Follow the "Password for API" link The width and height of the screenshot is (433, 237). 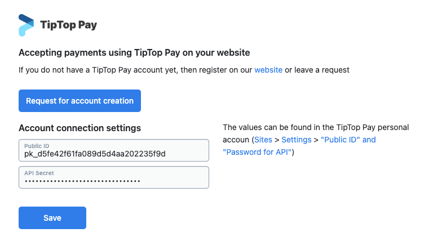(x=257, y=152)
